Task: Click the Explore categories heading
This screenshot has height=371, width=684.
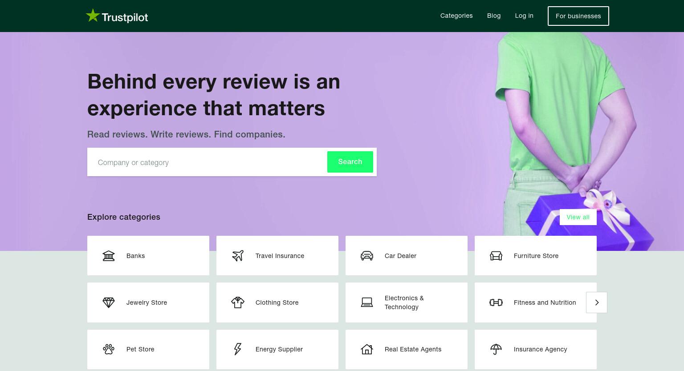Action: click(x=124, y=217)
